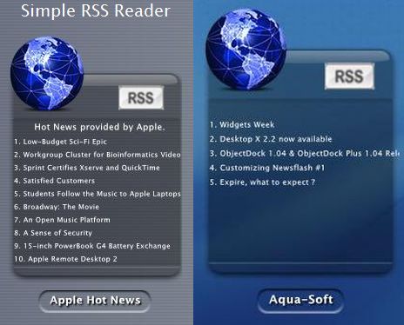
Task: Click the RSS badge on Aqua-Soft widget
Action: [x=349, y=76]
